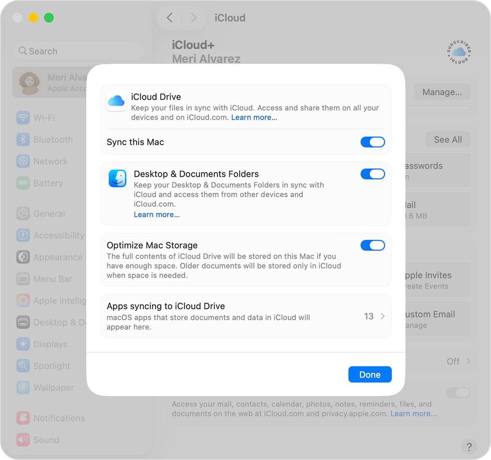The height and width of the screenshot is (460, 491).
Task: Open Bluetooth settings from the sidebar
Action: [x=23, y=140]
